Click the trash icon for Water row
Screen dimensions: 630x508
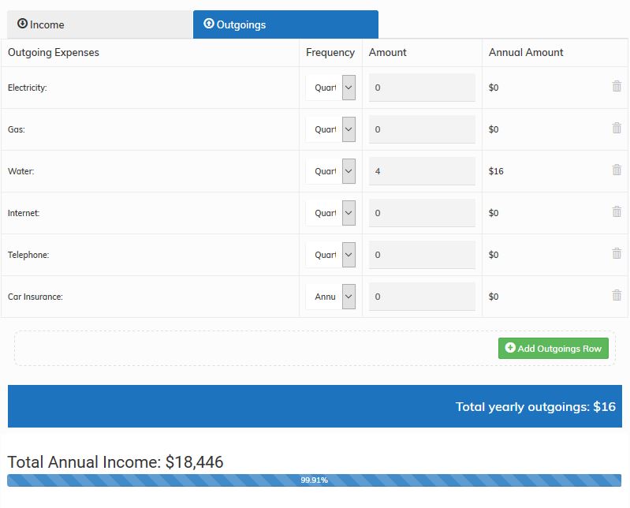pyautogui.click(x=617, y=170)
